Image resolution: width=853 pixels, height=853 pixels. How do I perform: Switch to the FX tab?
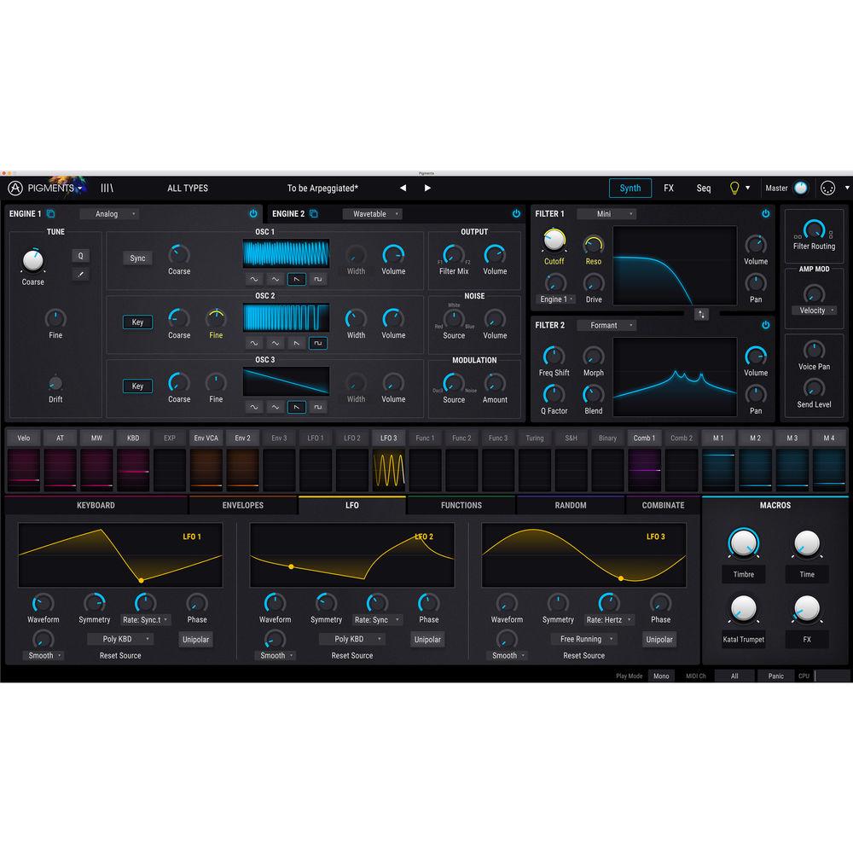tap(669, 188)
